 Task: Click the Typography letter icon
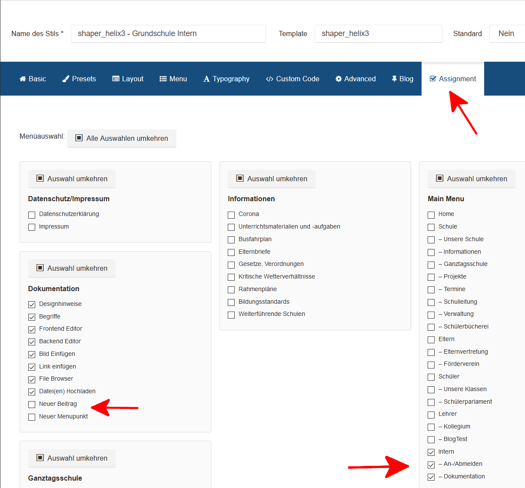tap(206, 79)
